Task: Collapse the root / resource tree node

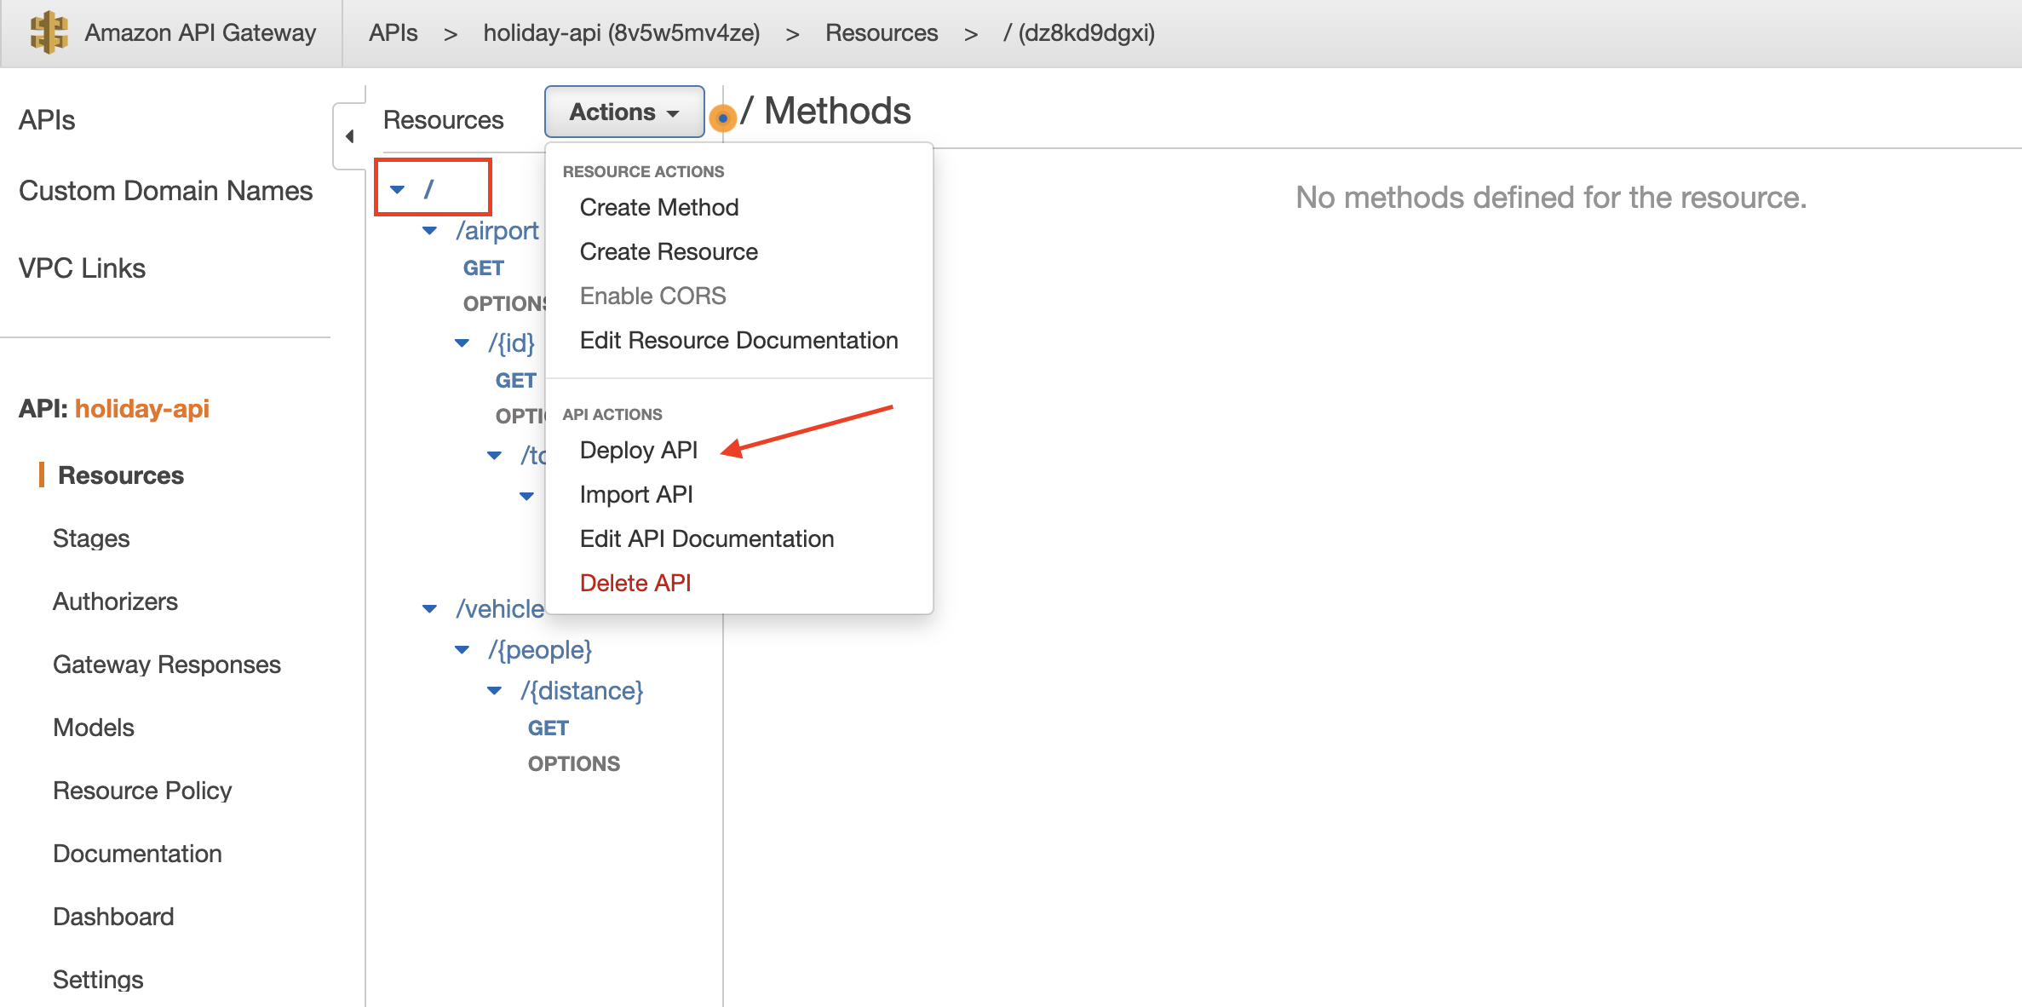Action: click(x=397, y=189)
